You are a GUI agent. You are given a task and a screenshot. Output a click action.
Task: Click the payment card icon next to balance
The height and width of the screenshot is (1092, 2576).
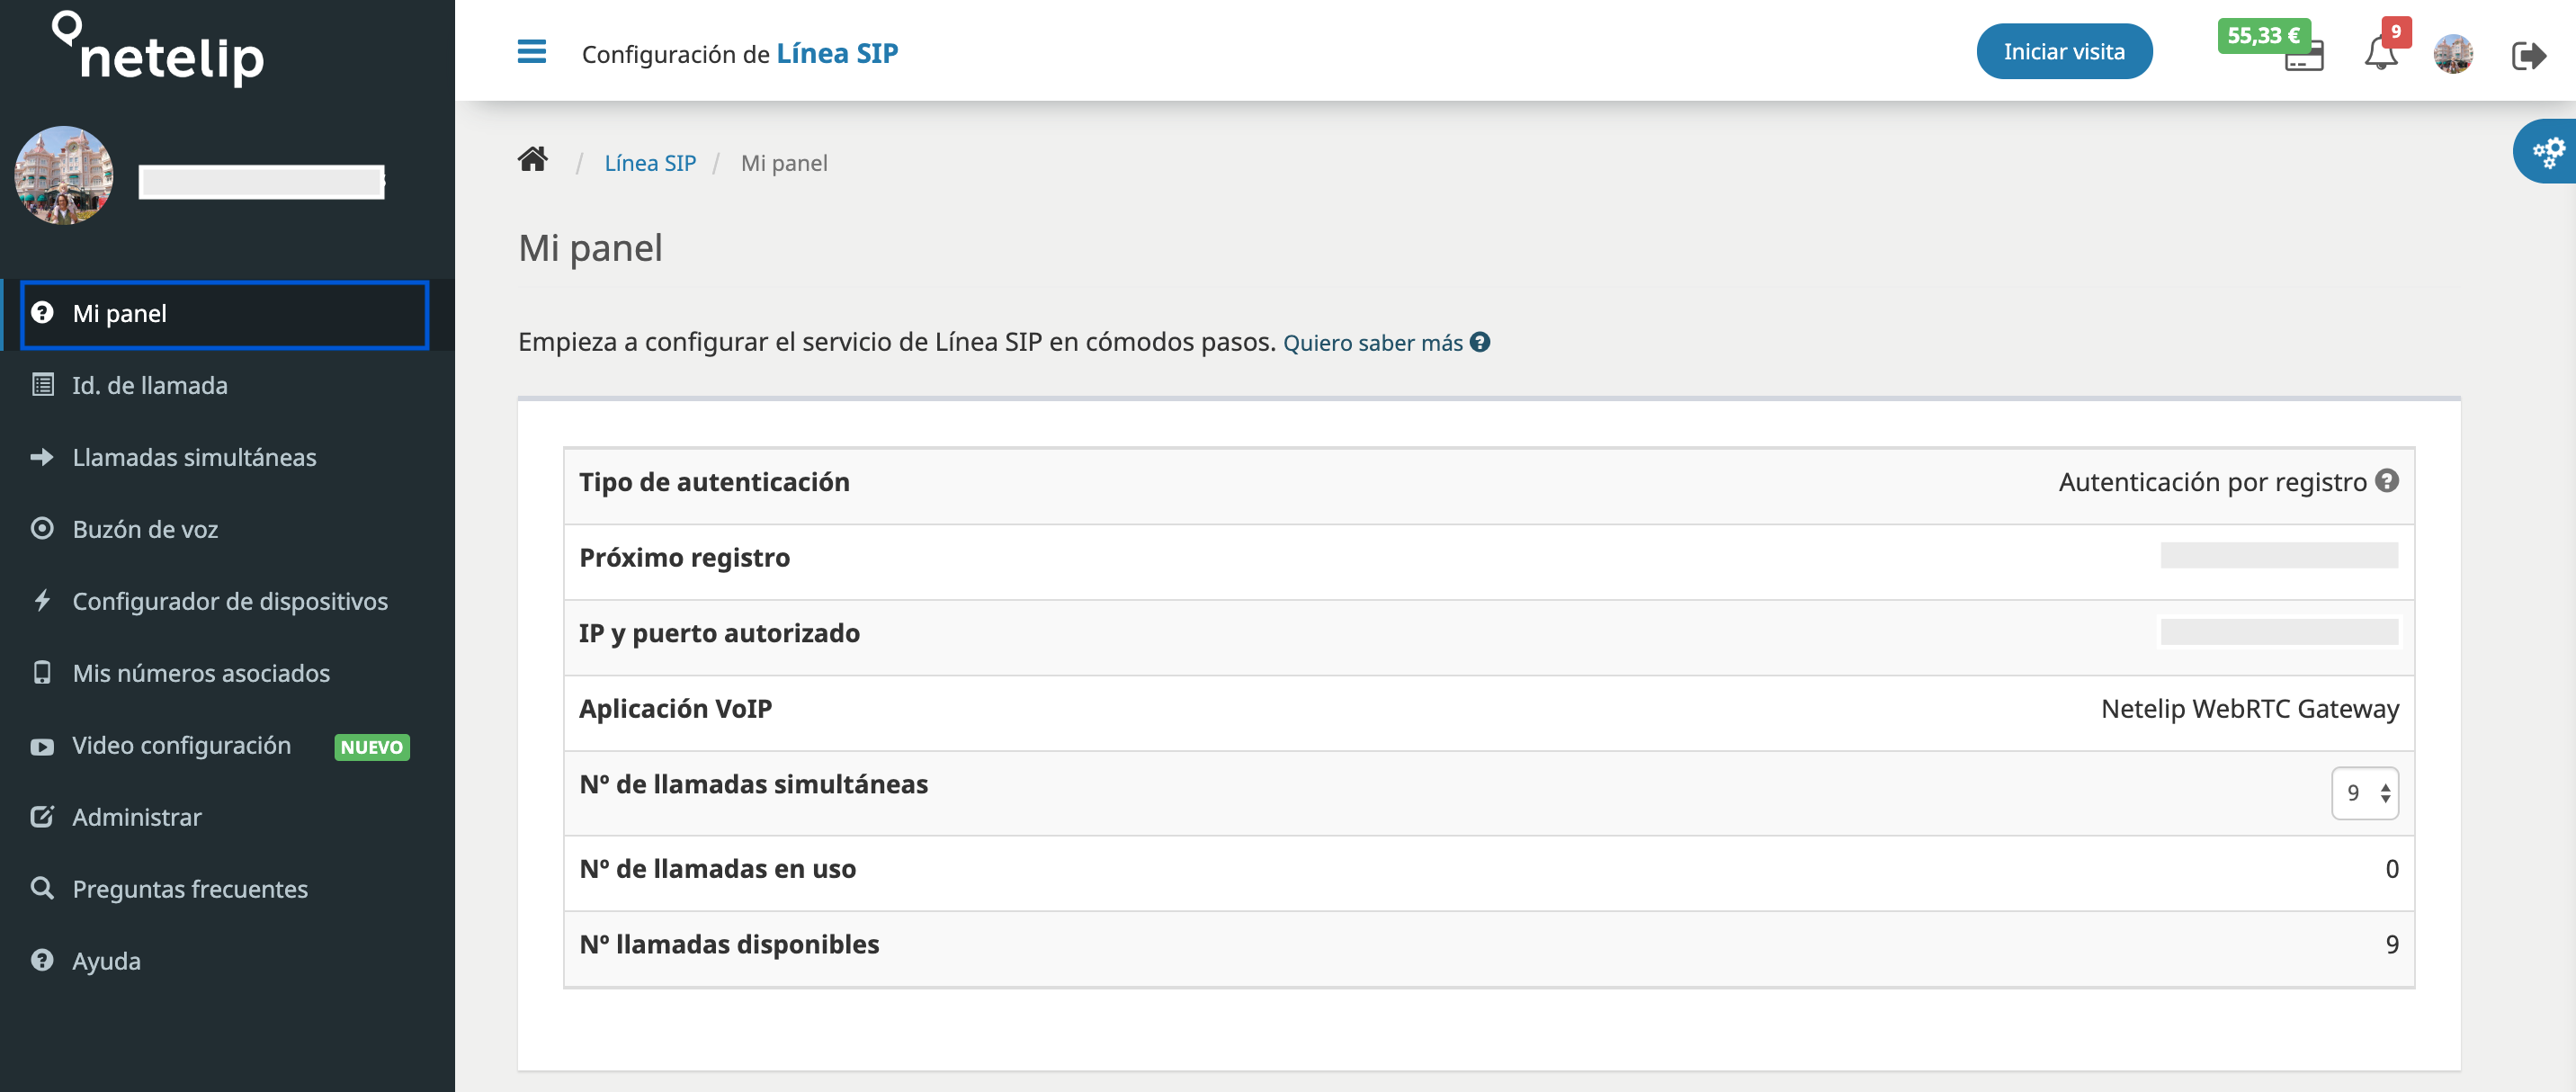click(2306, 60)
